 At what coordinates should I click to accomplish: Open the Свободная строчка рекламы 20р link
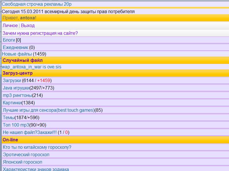pyautogui.click(x=37, y=4)
